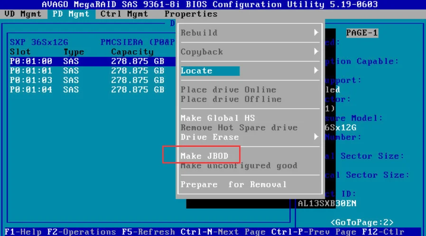Expand the Rebuild submenu arrow

(316, 33)
